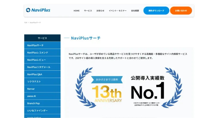Screen dimensions: 218x118
Task: Select NaviPlusリタゲメール in the sidebar
Action: pos(43,67)
